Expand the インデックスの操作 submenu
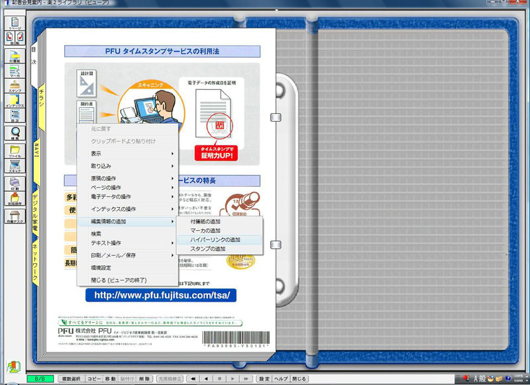Viewport: 530px width, 385px height. click(128, 209)
